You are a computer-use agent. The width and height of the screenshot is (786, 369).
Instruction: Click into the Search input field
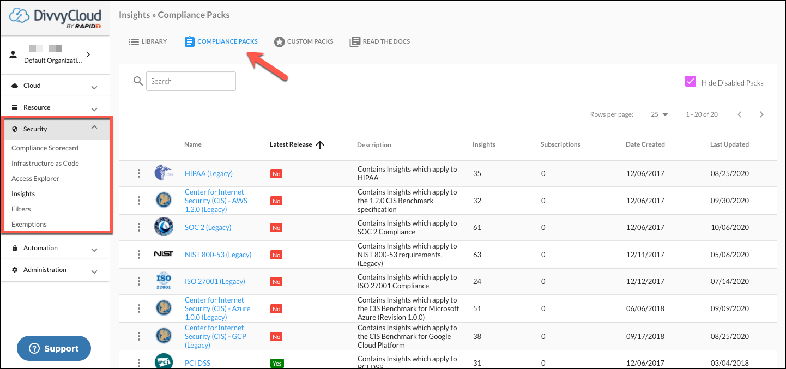click(191, 81)
